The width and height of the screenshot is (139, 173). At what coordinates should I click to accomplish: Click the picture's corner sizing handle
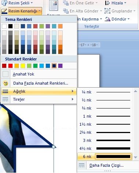click(54, 147)
